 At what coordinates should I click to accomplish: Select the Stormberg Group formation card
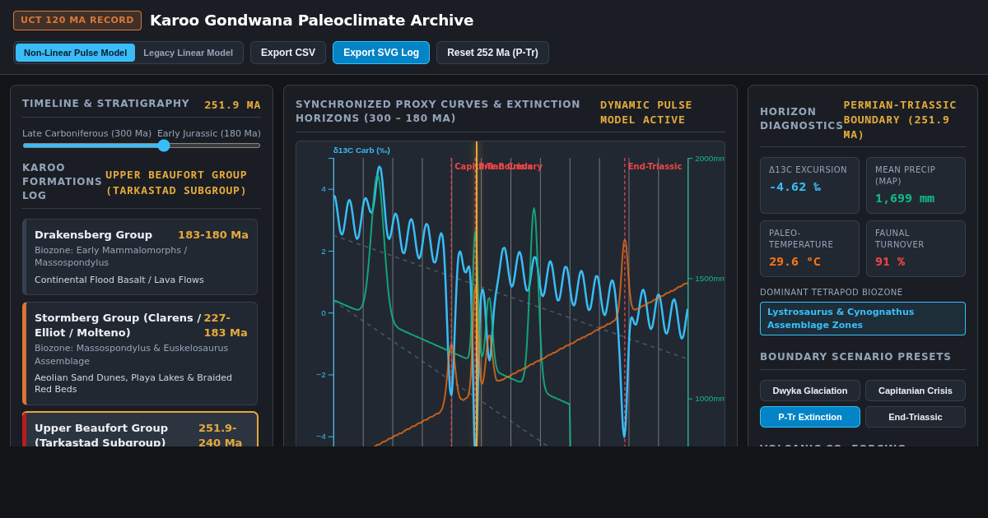[140, 354]
